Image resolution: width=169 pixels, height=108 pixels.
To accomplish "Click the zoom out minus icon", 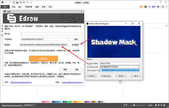I will 129,105.
